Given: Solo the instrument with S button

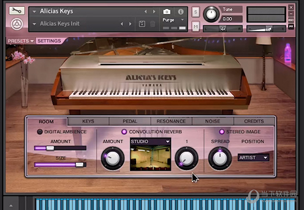Looking at the screenshot, I should point(196,12).
